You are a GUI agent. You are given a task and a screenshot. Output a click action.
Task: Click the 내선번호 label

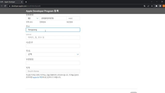point(70,22)
